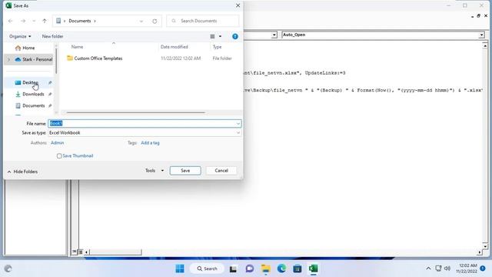The image size is (492, 277).
Task: Open the Windows Start menu
Action: [x=180, y=269]
